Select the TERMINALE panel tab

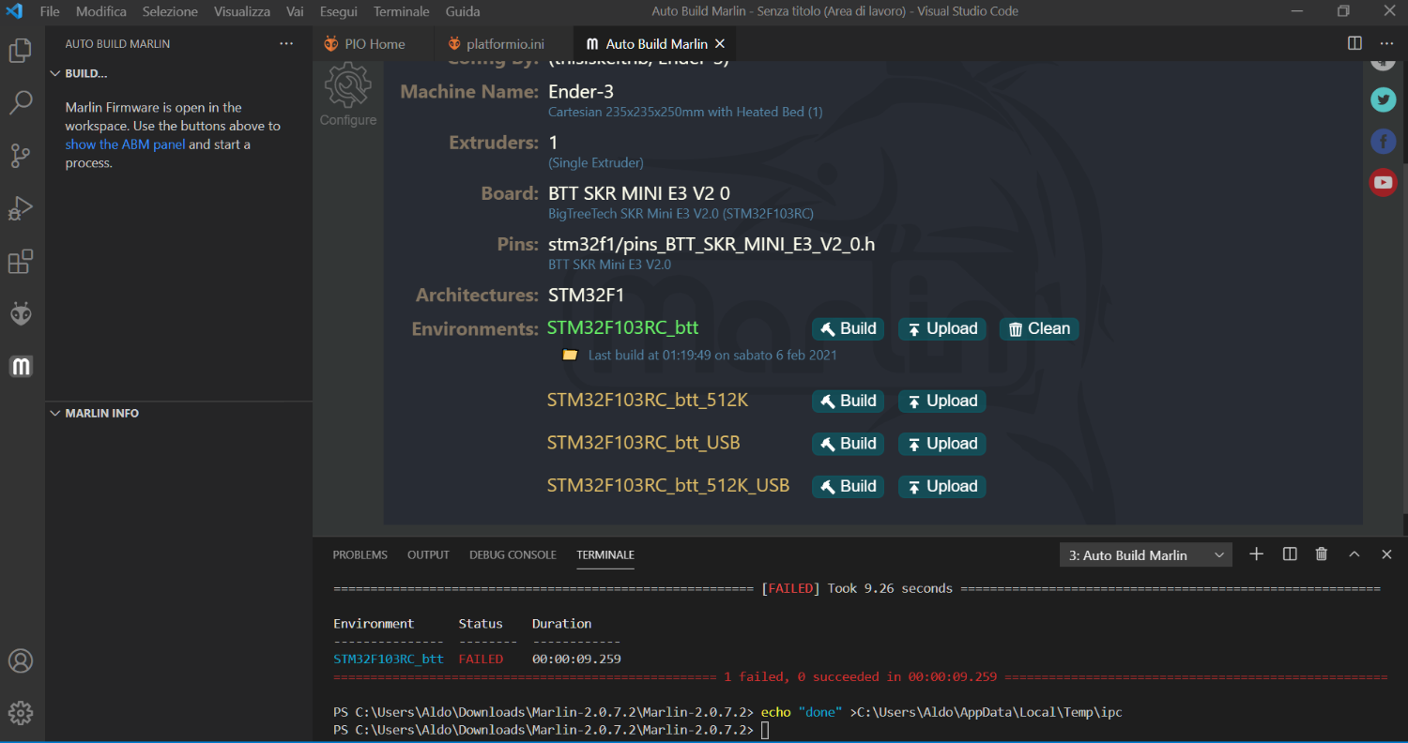tap(605, 555)
